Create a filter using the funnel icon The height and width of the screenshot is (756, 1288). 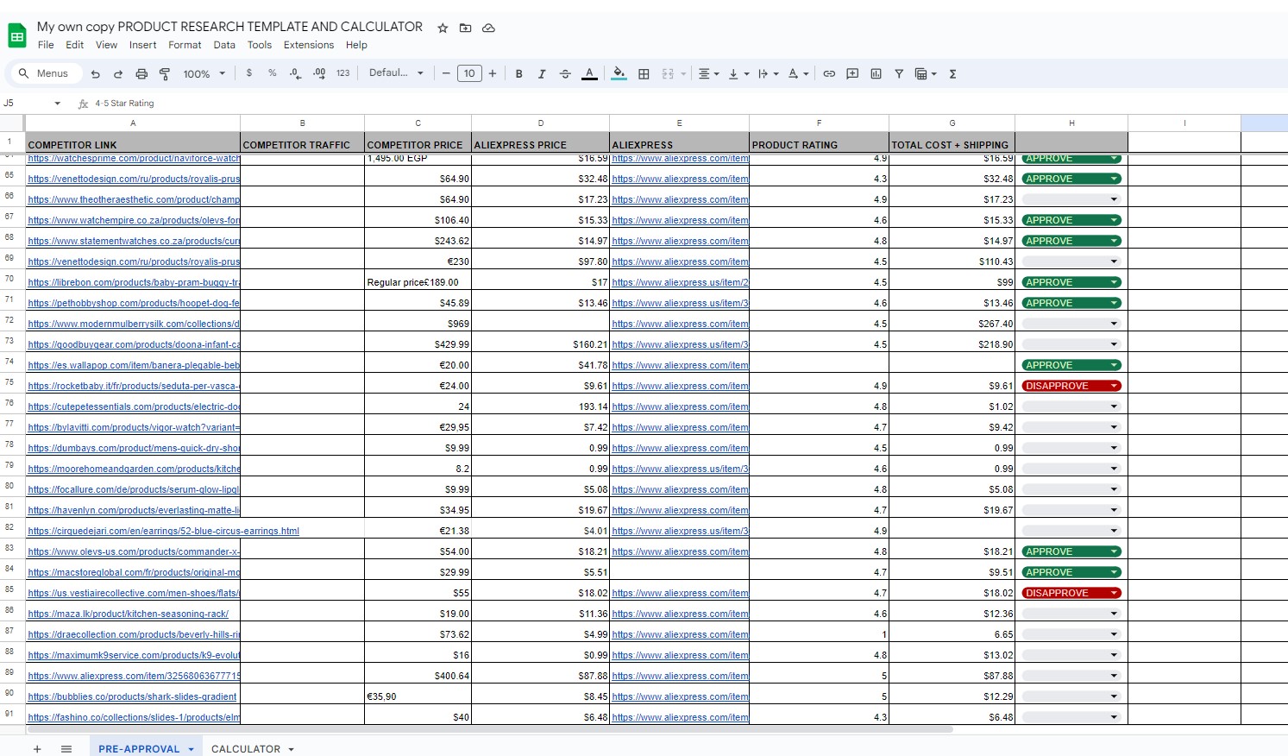[x=899, y=74]
